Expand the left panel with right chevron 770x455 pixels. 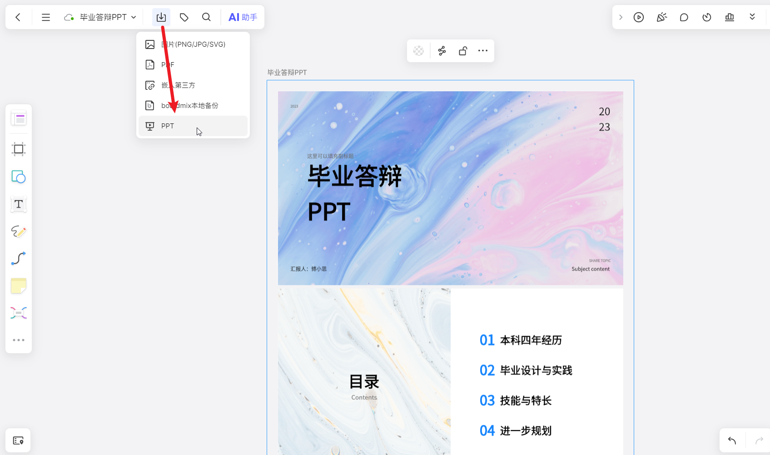pos(621,17)
